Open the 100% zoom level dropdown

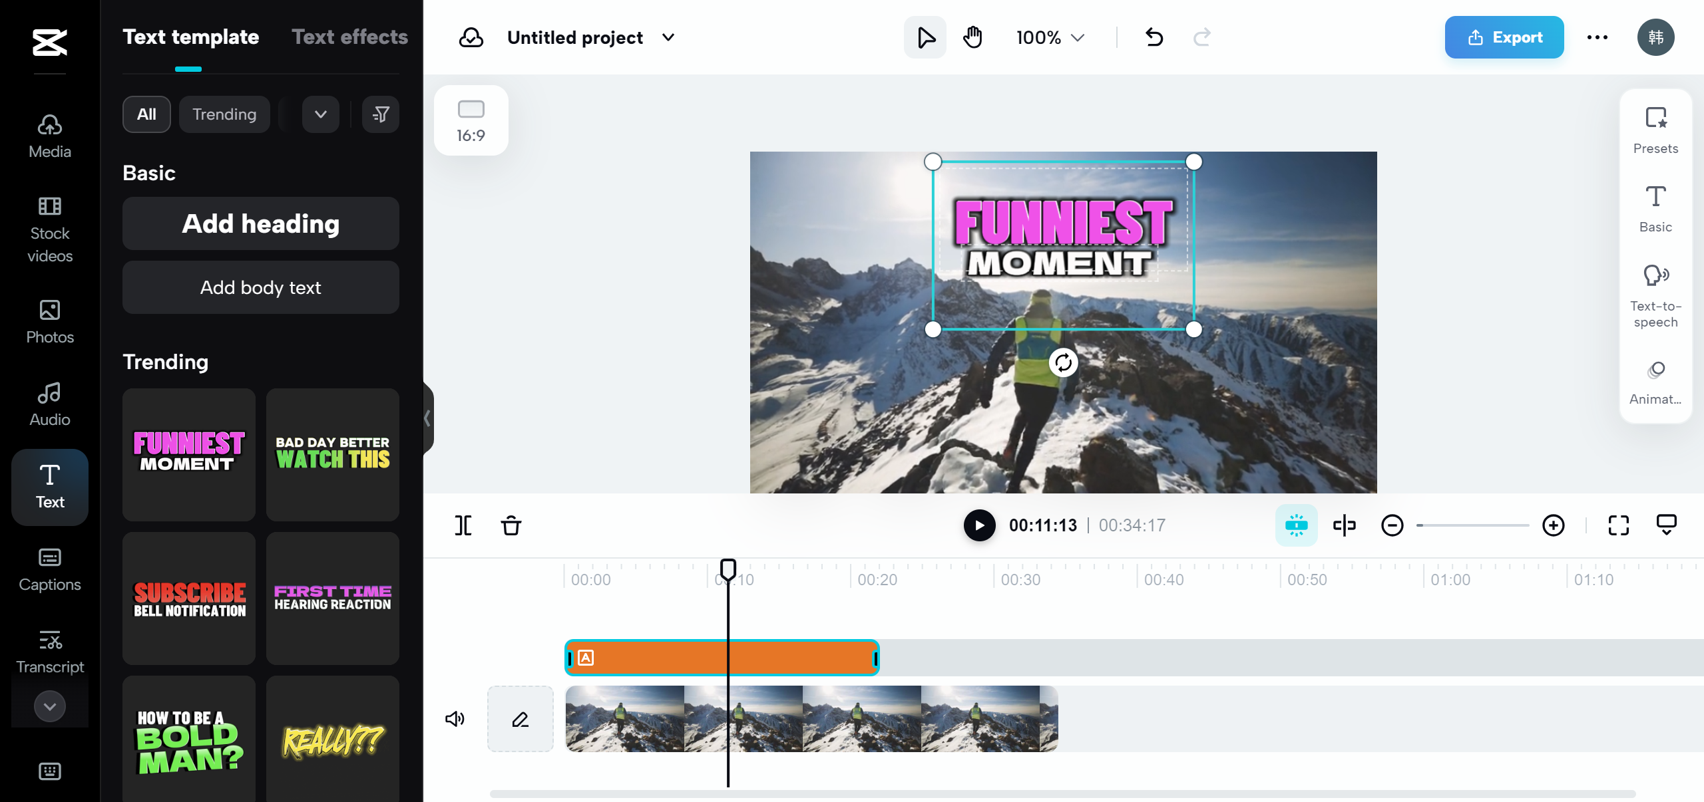pos(1050,37)
